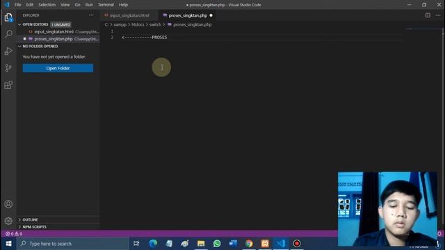
Task: Open the File menu
Action: pyautogui.click(x=17, y=5)
